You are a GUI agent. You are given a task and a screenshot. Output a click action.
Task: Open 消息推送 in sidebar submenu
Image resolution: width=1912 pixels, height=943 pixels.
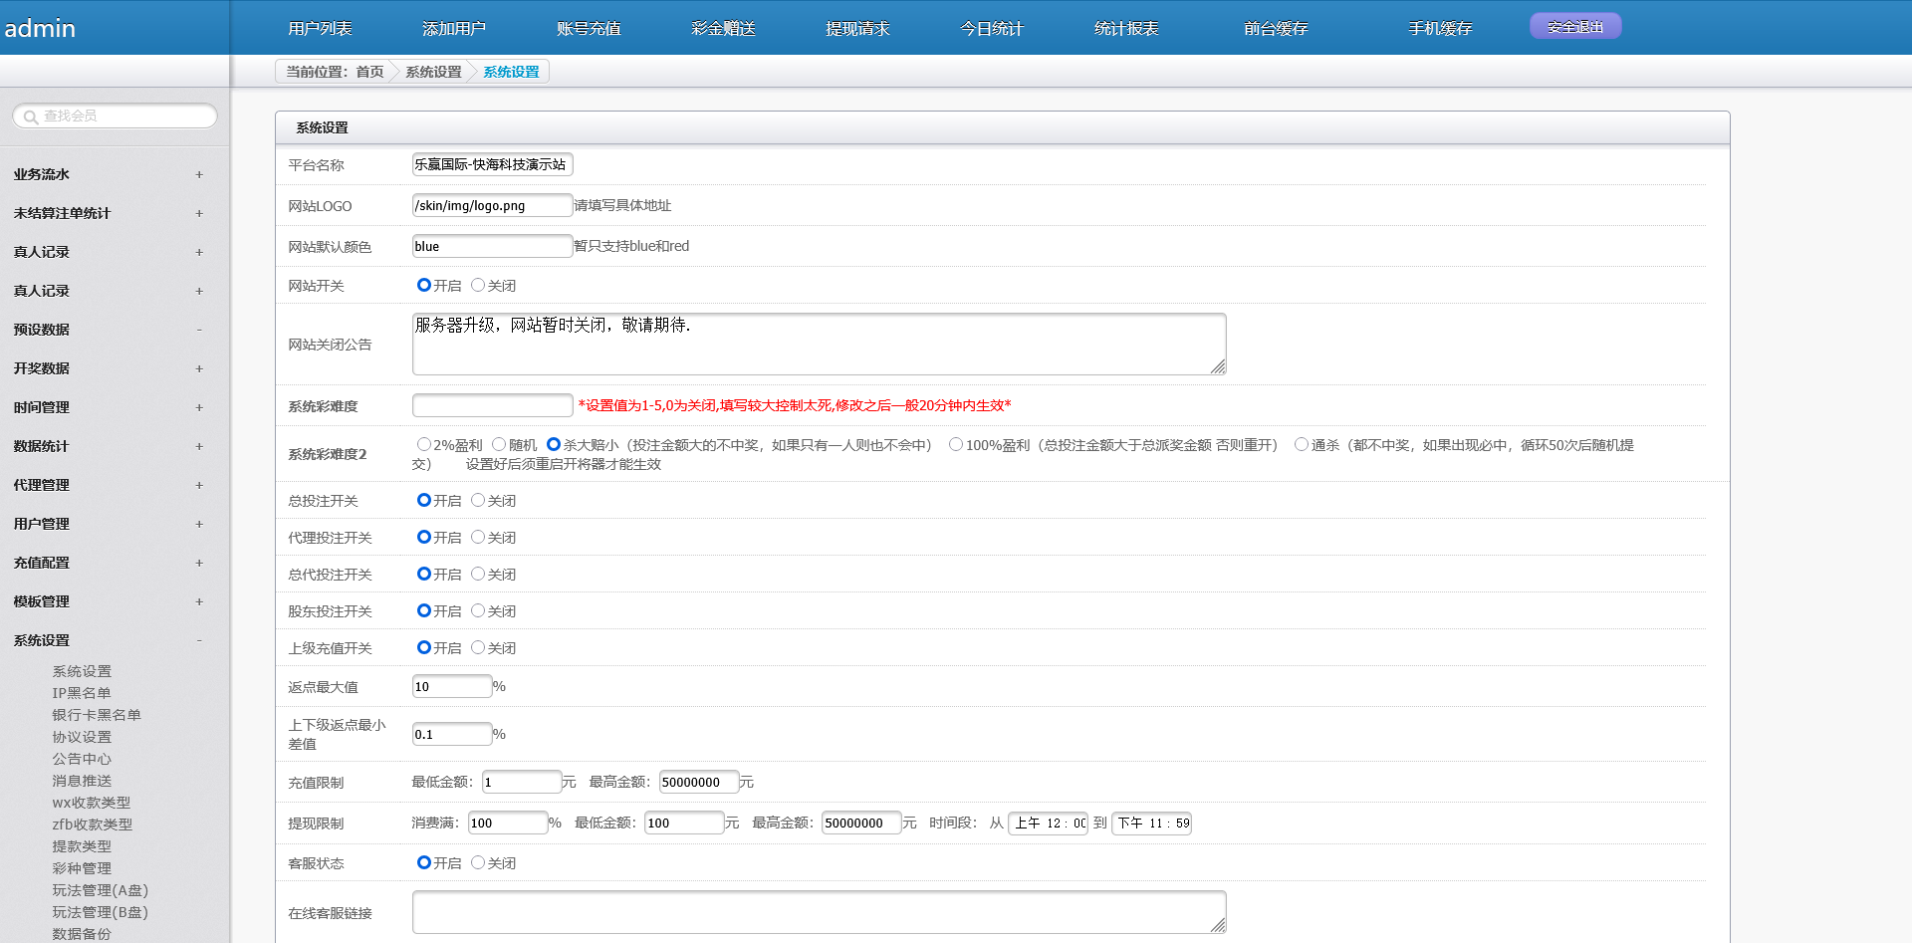pos(82,781)
